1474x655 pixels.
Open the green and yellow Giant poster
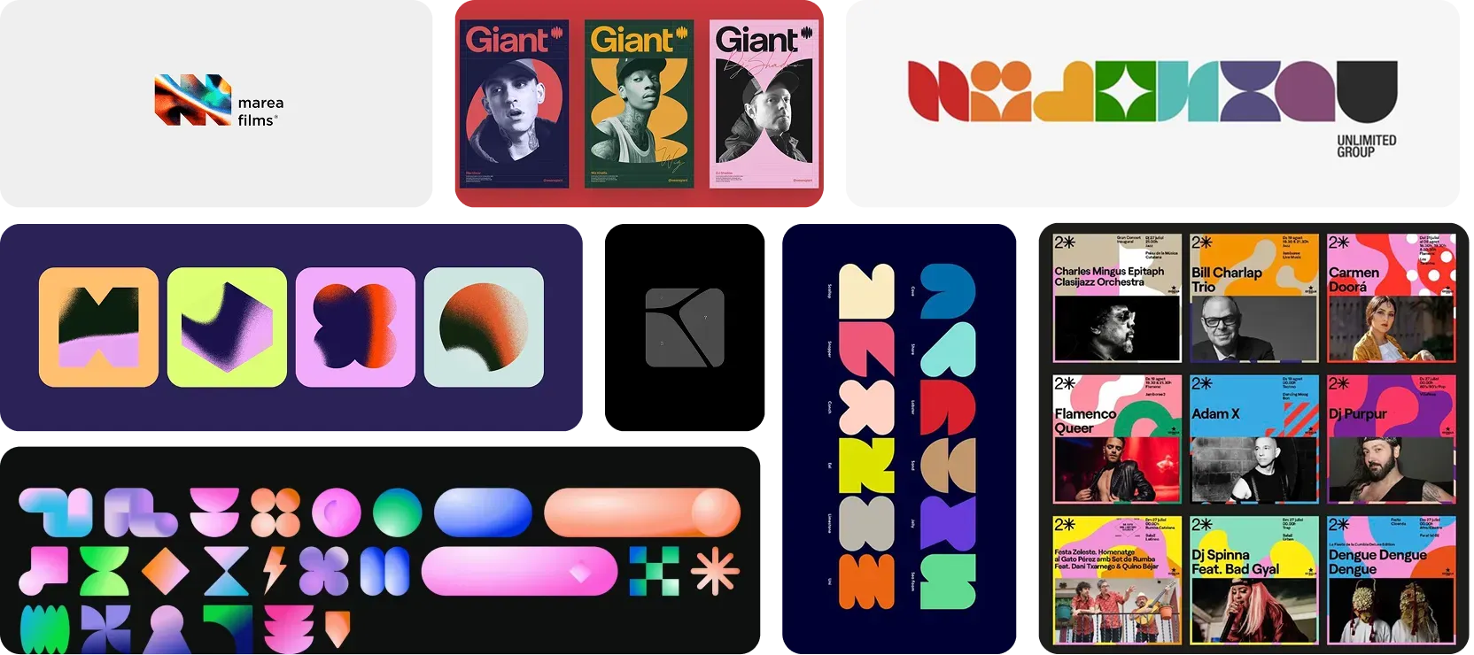[x=640, y=104]
